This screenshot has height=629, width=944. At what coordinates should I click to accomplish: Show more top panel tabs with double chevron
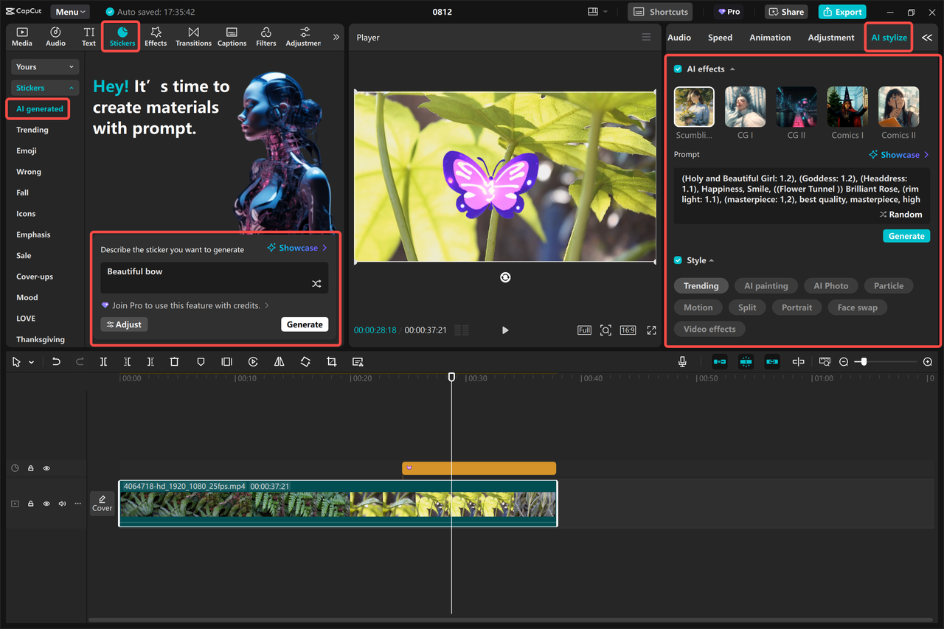pos(336,37)
